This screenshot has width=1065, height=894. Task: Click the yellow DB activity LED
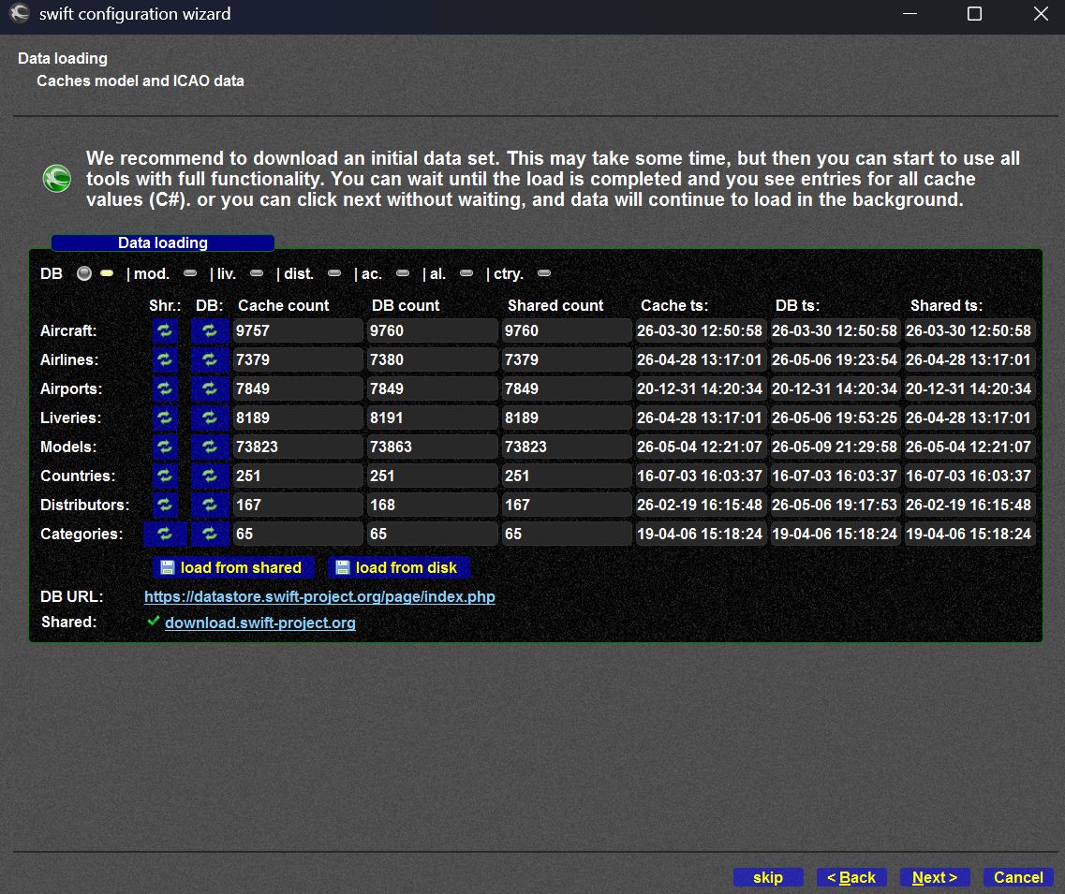107,273
